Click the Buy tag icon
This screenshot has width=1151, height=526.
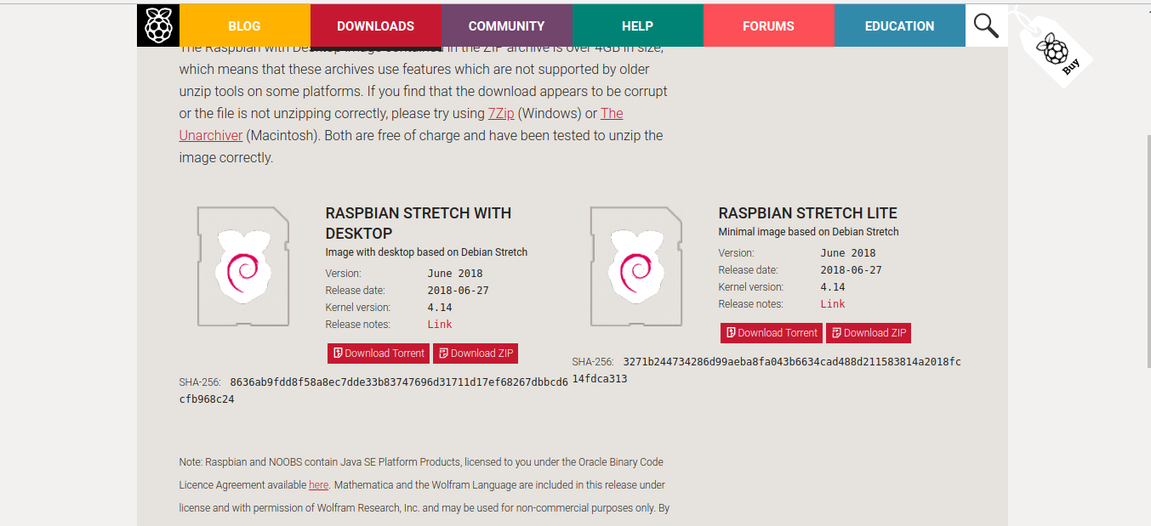pos(1056,50)
